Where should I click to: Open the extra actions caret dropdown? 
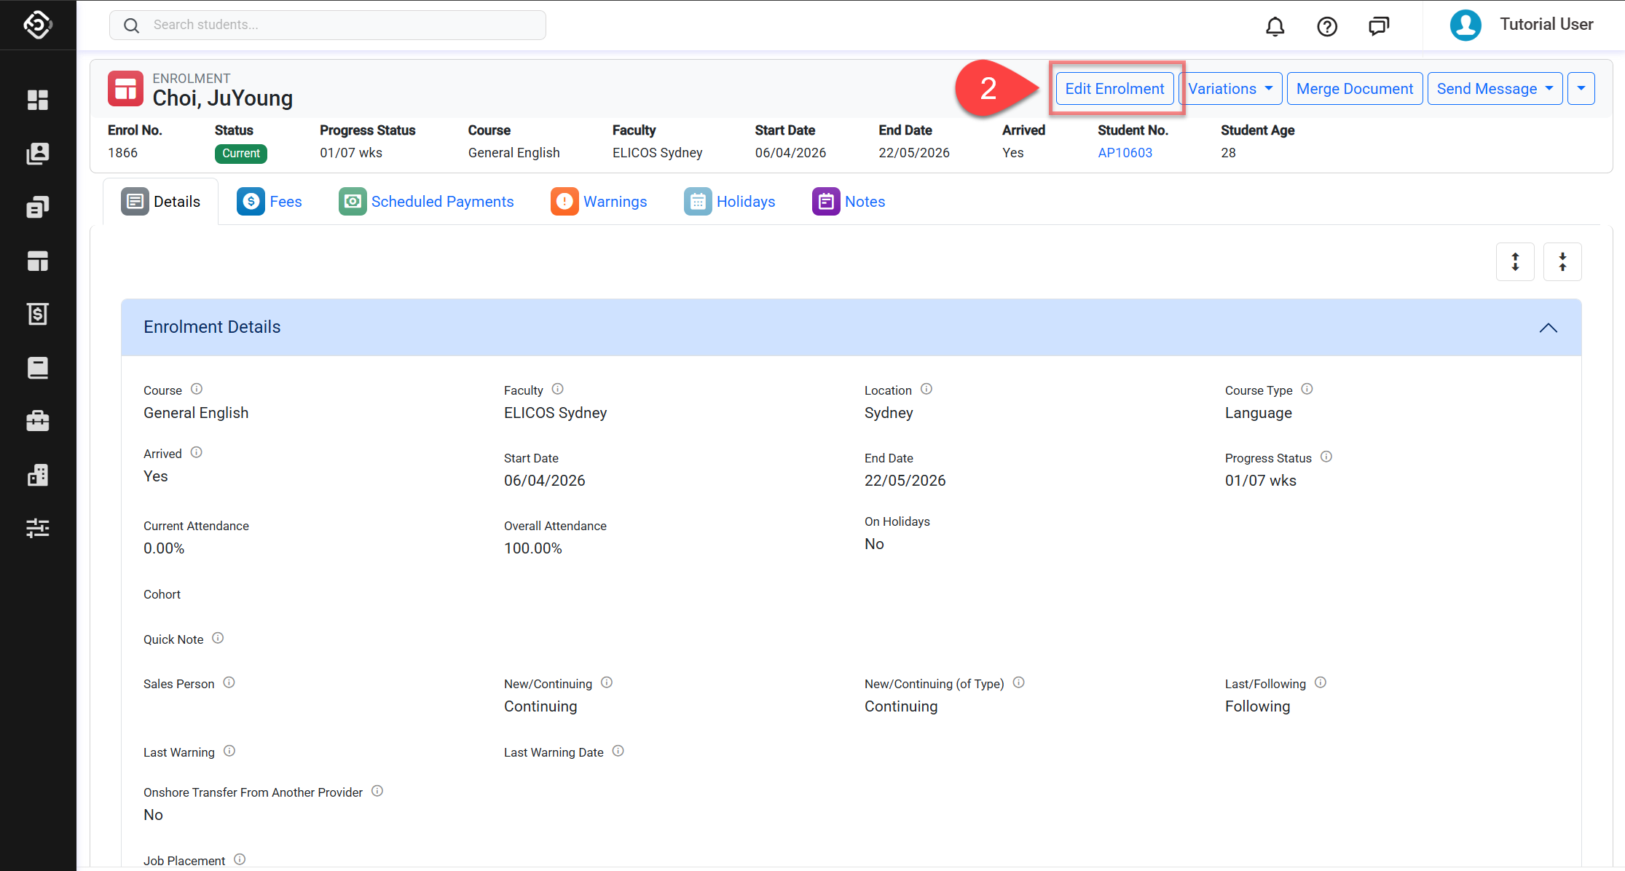coord(1581,89)
